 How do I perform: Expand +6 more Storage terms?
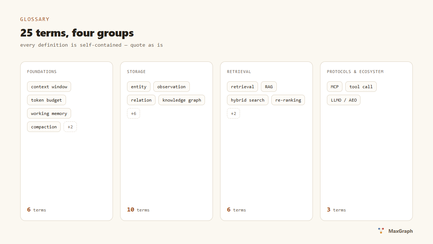pyautogui.click(x=134, y=114)
